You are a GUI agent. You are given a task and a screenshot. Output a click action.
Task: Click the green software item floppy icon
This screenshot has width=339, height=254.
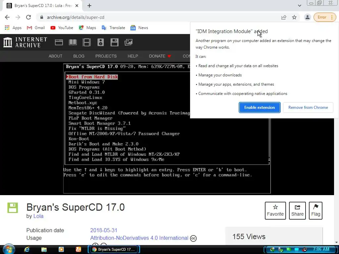coord(13,208)
